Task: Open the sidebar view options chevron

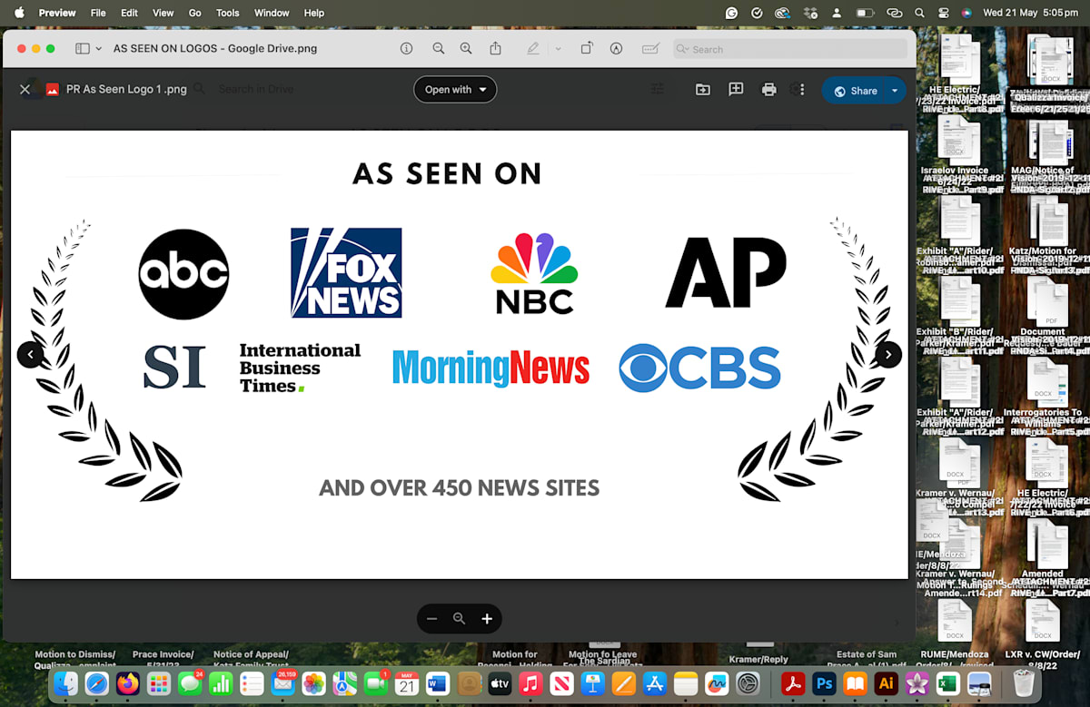Action: [97, 48]
